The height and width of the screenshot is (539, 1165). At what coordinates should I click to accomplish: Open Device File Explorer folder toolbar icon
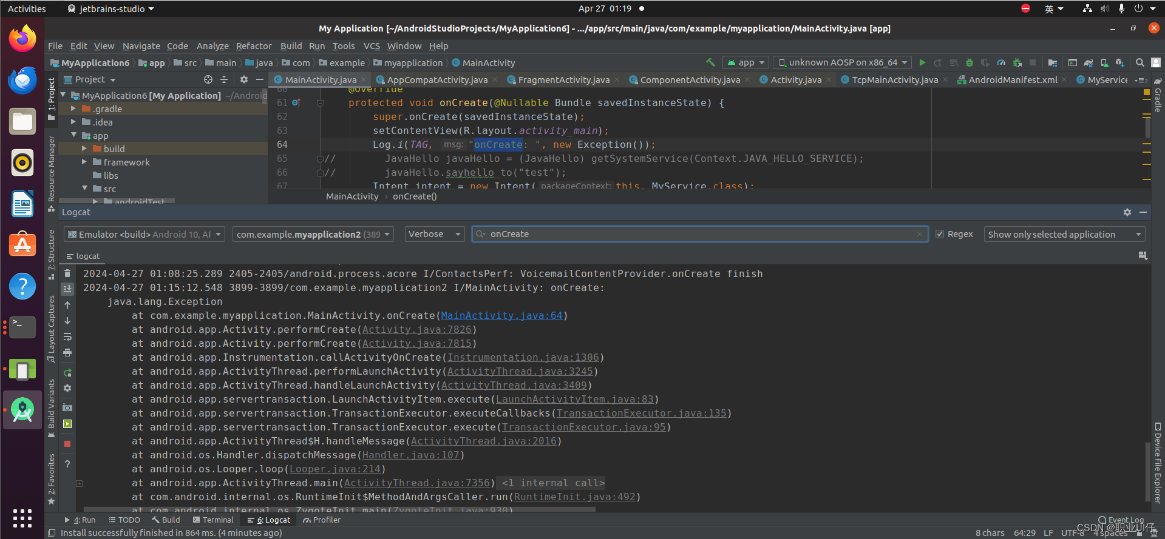coord(1053,62)
